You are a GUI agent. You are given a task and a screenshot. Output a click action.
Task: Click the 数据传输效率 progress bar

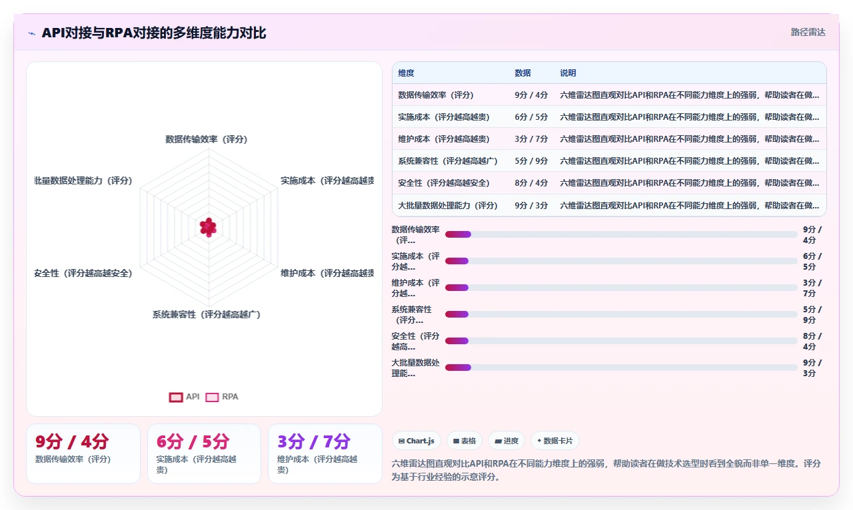pyautogui.click(x=621, y=234)
